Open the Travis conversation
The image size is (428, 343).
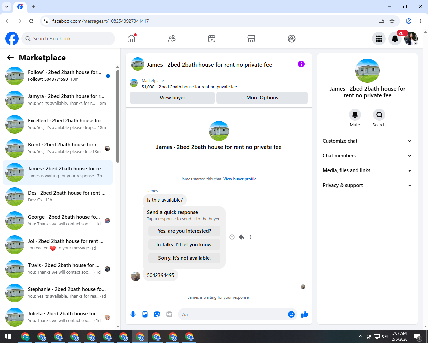(58, 269)
